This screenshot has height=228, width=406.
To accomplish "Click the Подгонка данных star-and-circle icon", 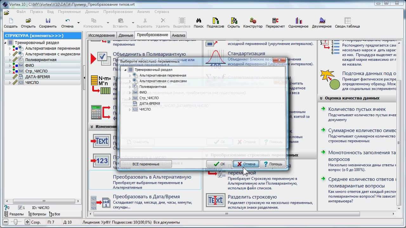I will click(x=330, y=79).
